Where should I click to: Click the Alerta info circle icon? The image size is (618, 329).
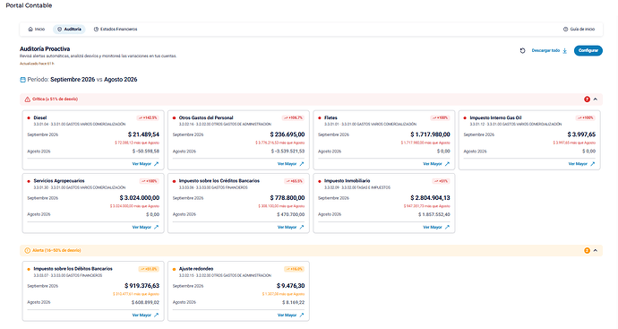27,250
